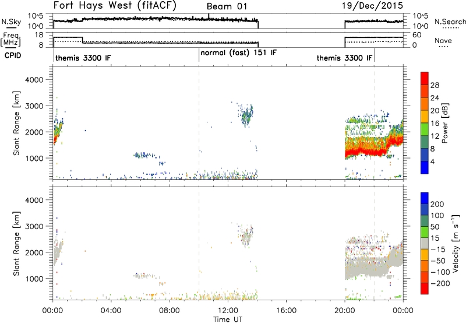Click the leftmost "00:00" time label
The width and height of the screenshot is (466, 323).
coord(52,311)
